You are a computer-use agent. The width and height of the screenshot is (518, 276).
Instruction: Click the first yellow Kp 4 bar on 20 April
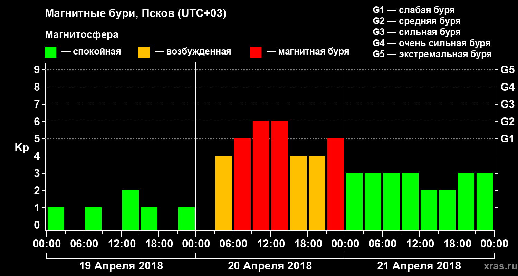click(224, 193)
